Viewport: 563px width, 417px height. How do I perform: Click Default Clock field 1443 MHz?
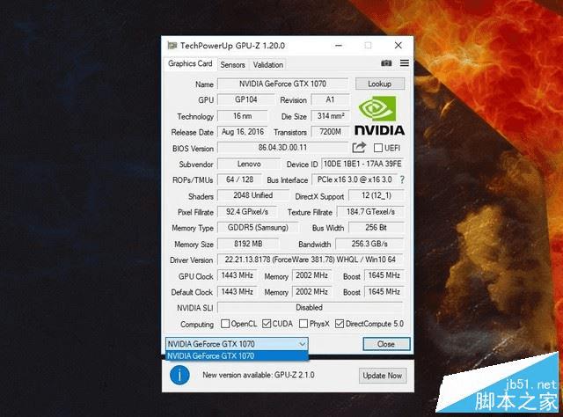coord(237,292)
